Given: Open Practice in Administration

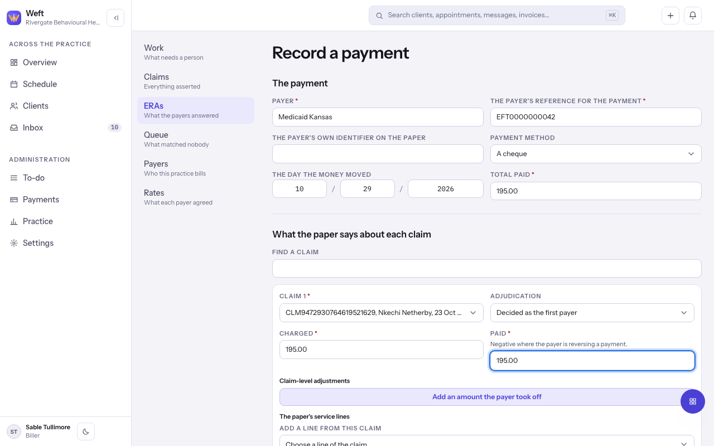Looking at the screenshot, I should click(x=66, y=221).
